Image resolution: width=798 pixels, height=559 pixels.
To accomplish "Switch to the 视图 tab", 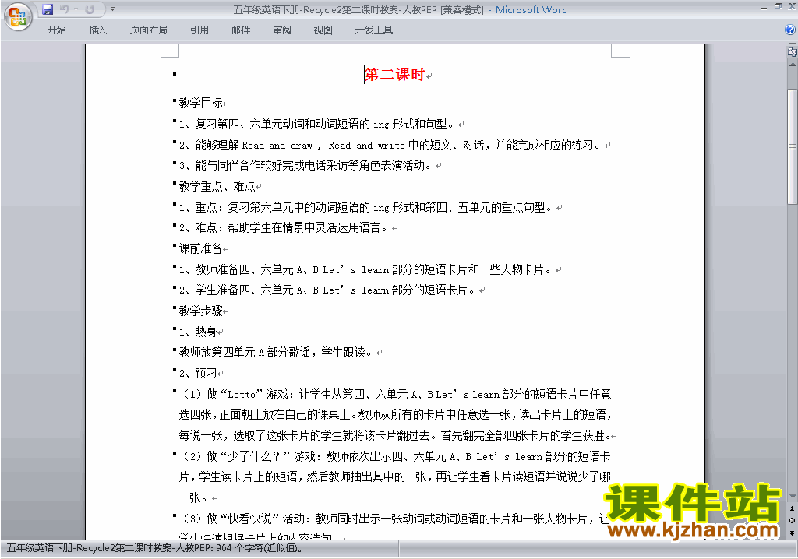I will (x=323, y=30).
